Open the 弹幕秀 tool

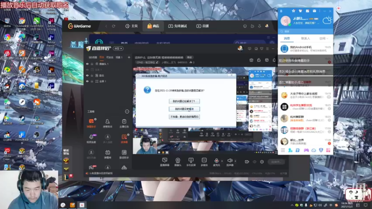(107, 152)
